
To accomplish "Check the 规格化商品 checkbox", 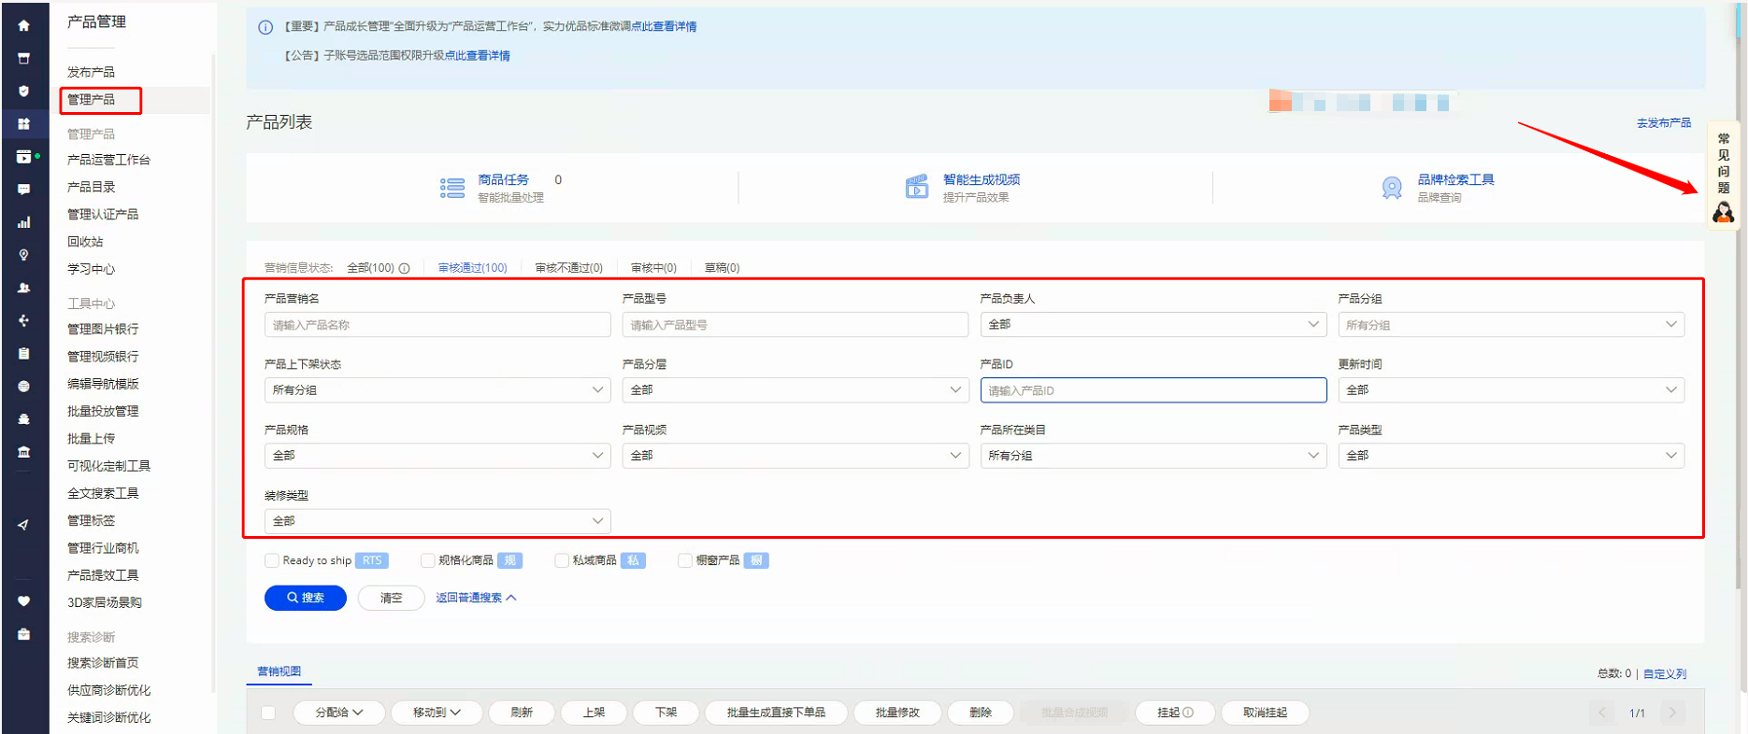I will click(428, 560).
